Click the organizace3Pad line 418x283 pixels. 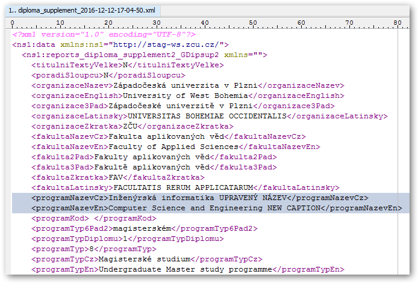[x=183, y=106]
